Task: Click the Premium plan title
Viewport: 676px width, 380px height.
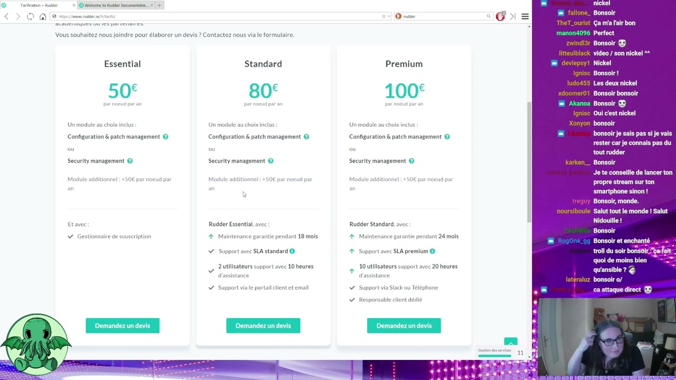Action: click(404, 64)
